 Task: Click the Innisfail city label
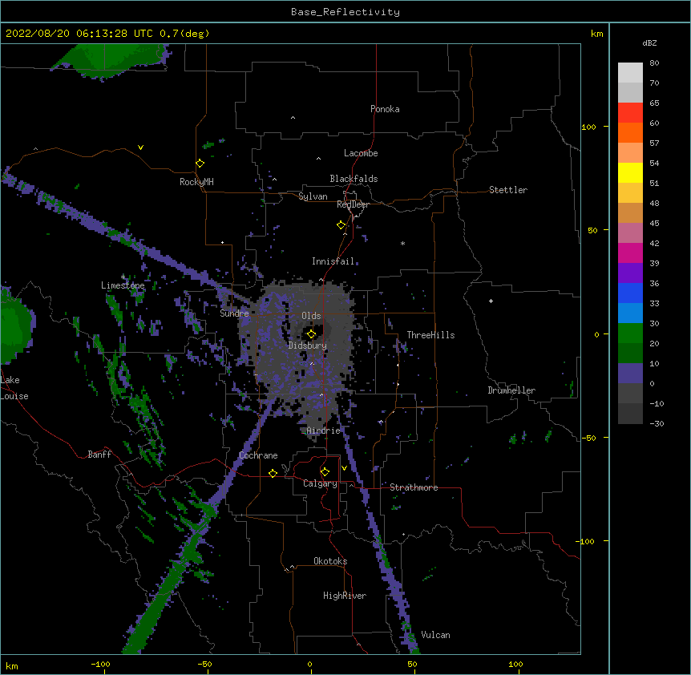pyautogui.click(x=333, y=261)
